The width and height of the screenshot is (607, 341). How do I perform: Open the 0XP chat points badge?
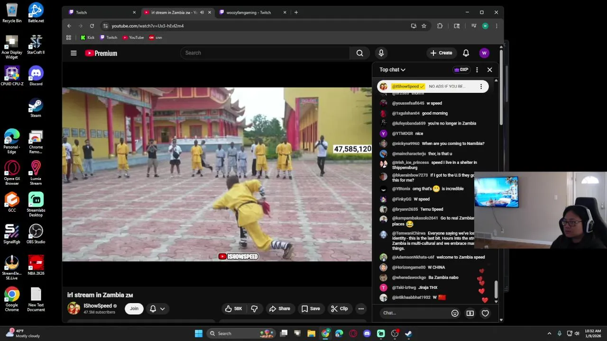[x=461, y=70]
